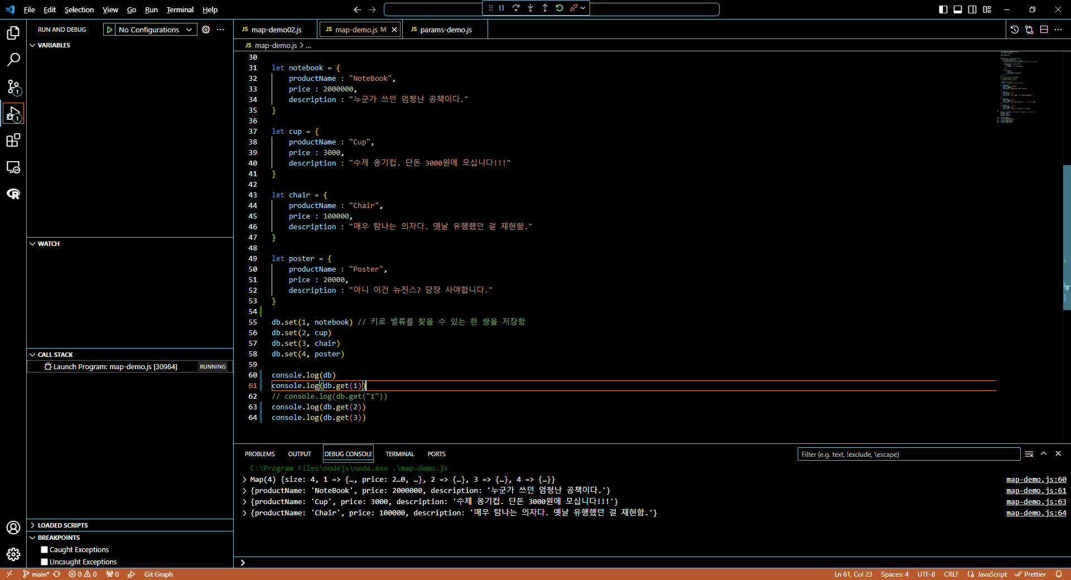
Task: Maximize the panel with the chevron up
Action: (1044, 454)
